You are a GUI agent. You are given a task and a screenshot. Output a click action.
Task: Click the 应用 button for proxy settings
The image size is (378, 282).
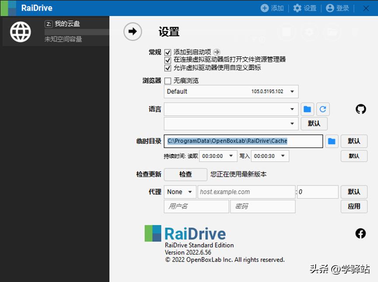click(x=354, y=207)
